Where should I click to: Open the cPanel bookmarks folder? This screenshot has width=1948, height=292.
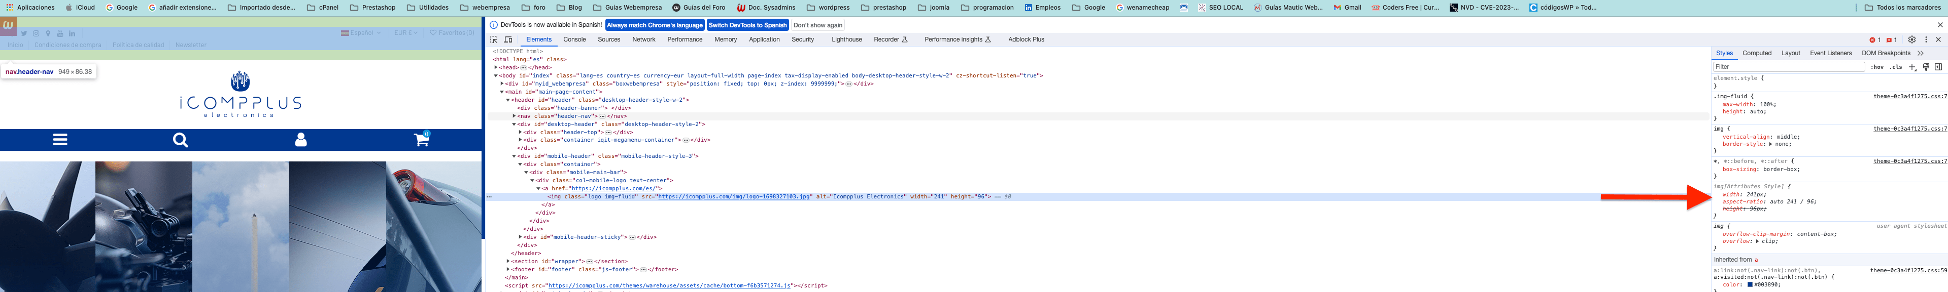click(323, 8)
